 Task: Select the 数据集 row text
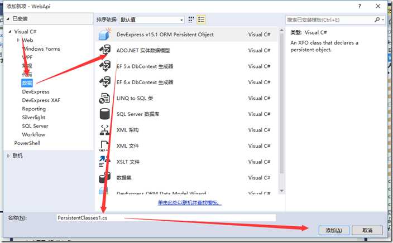tap(124, 178)
